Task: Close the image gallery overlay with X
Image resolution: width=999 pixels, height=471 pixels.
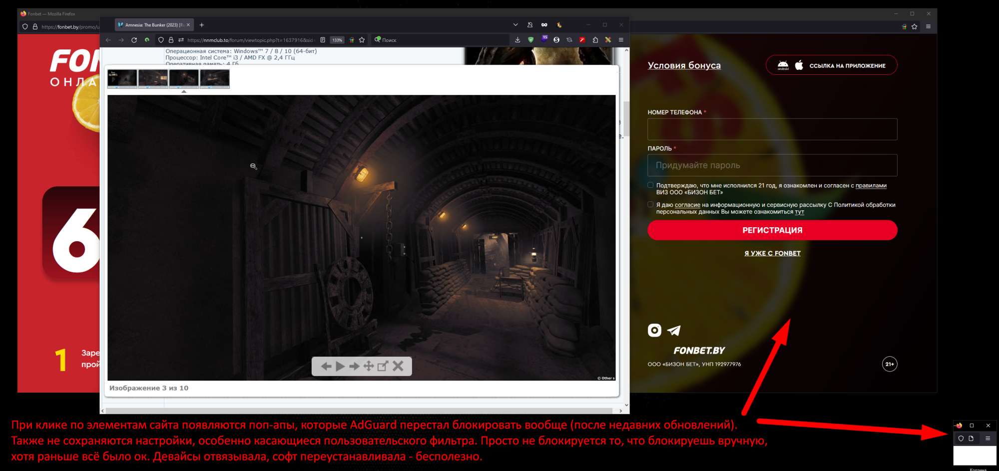Action: click(398, 367)
